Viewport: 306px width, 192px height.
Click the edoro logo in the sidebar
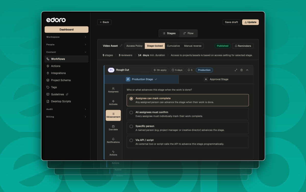coord(56,20)
